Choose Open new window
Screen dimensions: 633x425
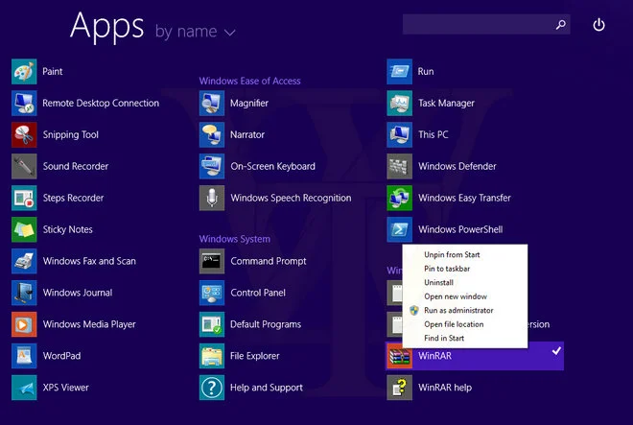pyautogui.click(x=456, y=296)
